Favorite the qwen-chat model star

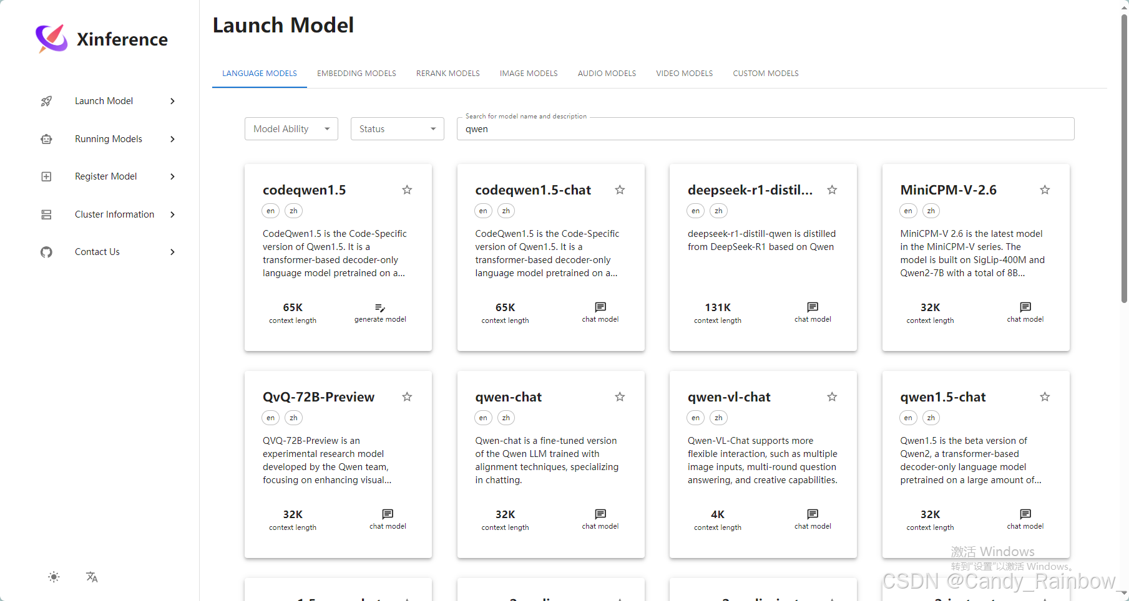[x=620, y=397]
